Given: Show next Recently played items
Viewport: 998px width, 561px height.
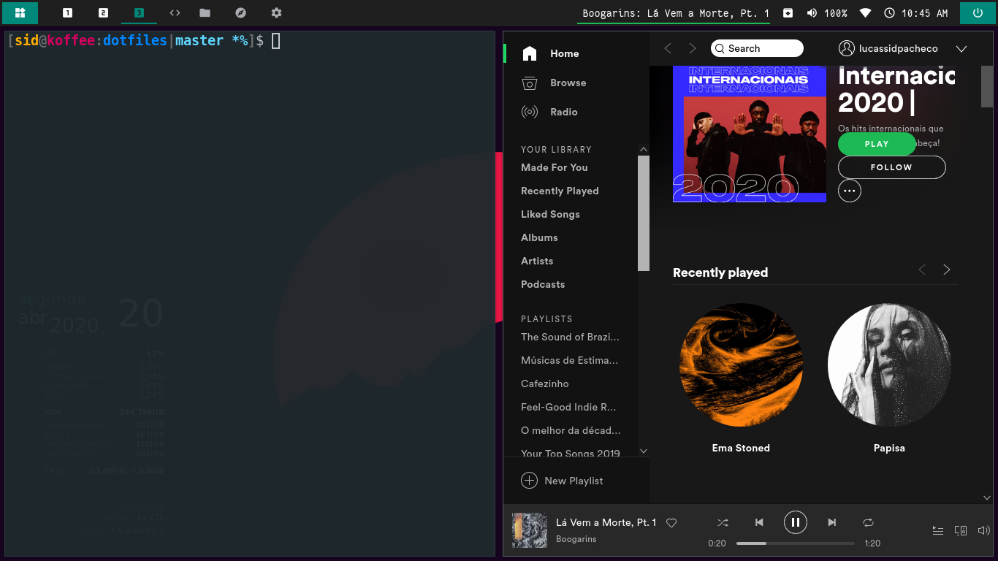Looking at the screenshot, I should pyautogui.click(x=947, y=270).
